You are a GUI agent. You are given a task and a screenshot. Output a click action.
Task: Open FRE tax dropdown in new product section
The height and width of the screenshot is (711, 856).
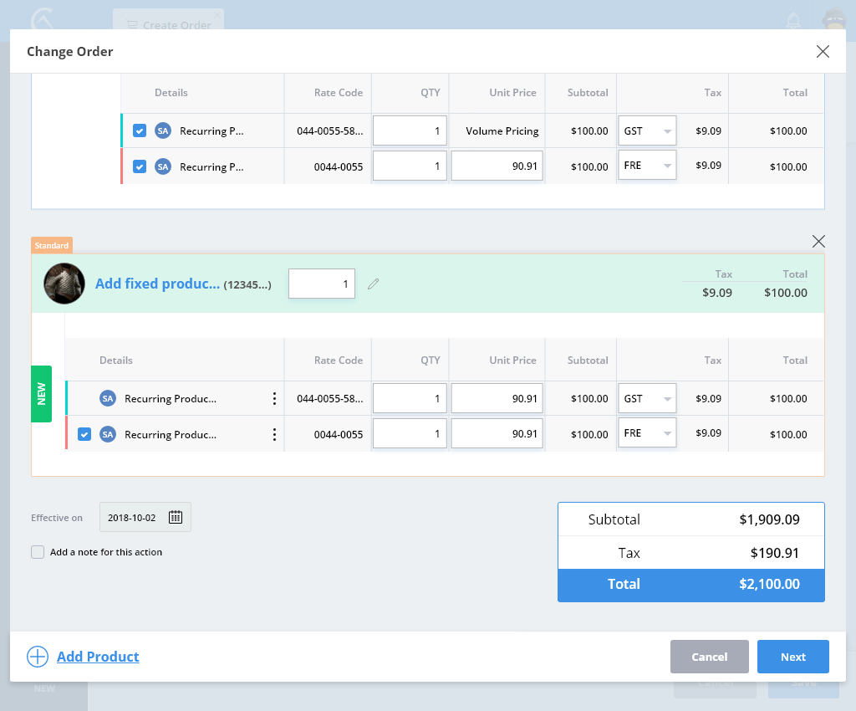click(648, 435)
